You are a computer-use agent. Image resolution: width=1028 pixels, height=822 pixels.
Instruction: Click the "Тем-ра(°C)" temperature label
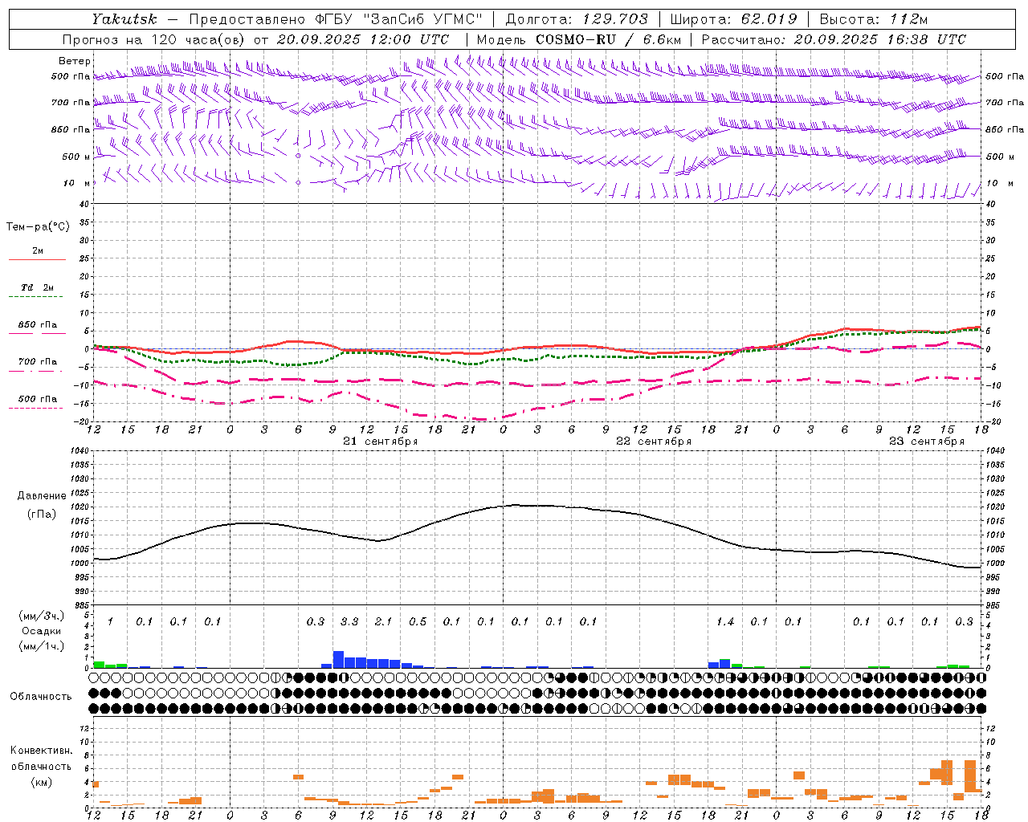pos(38,227)
